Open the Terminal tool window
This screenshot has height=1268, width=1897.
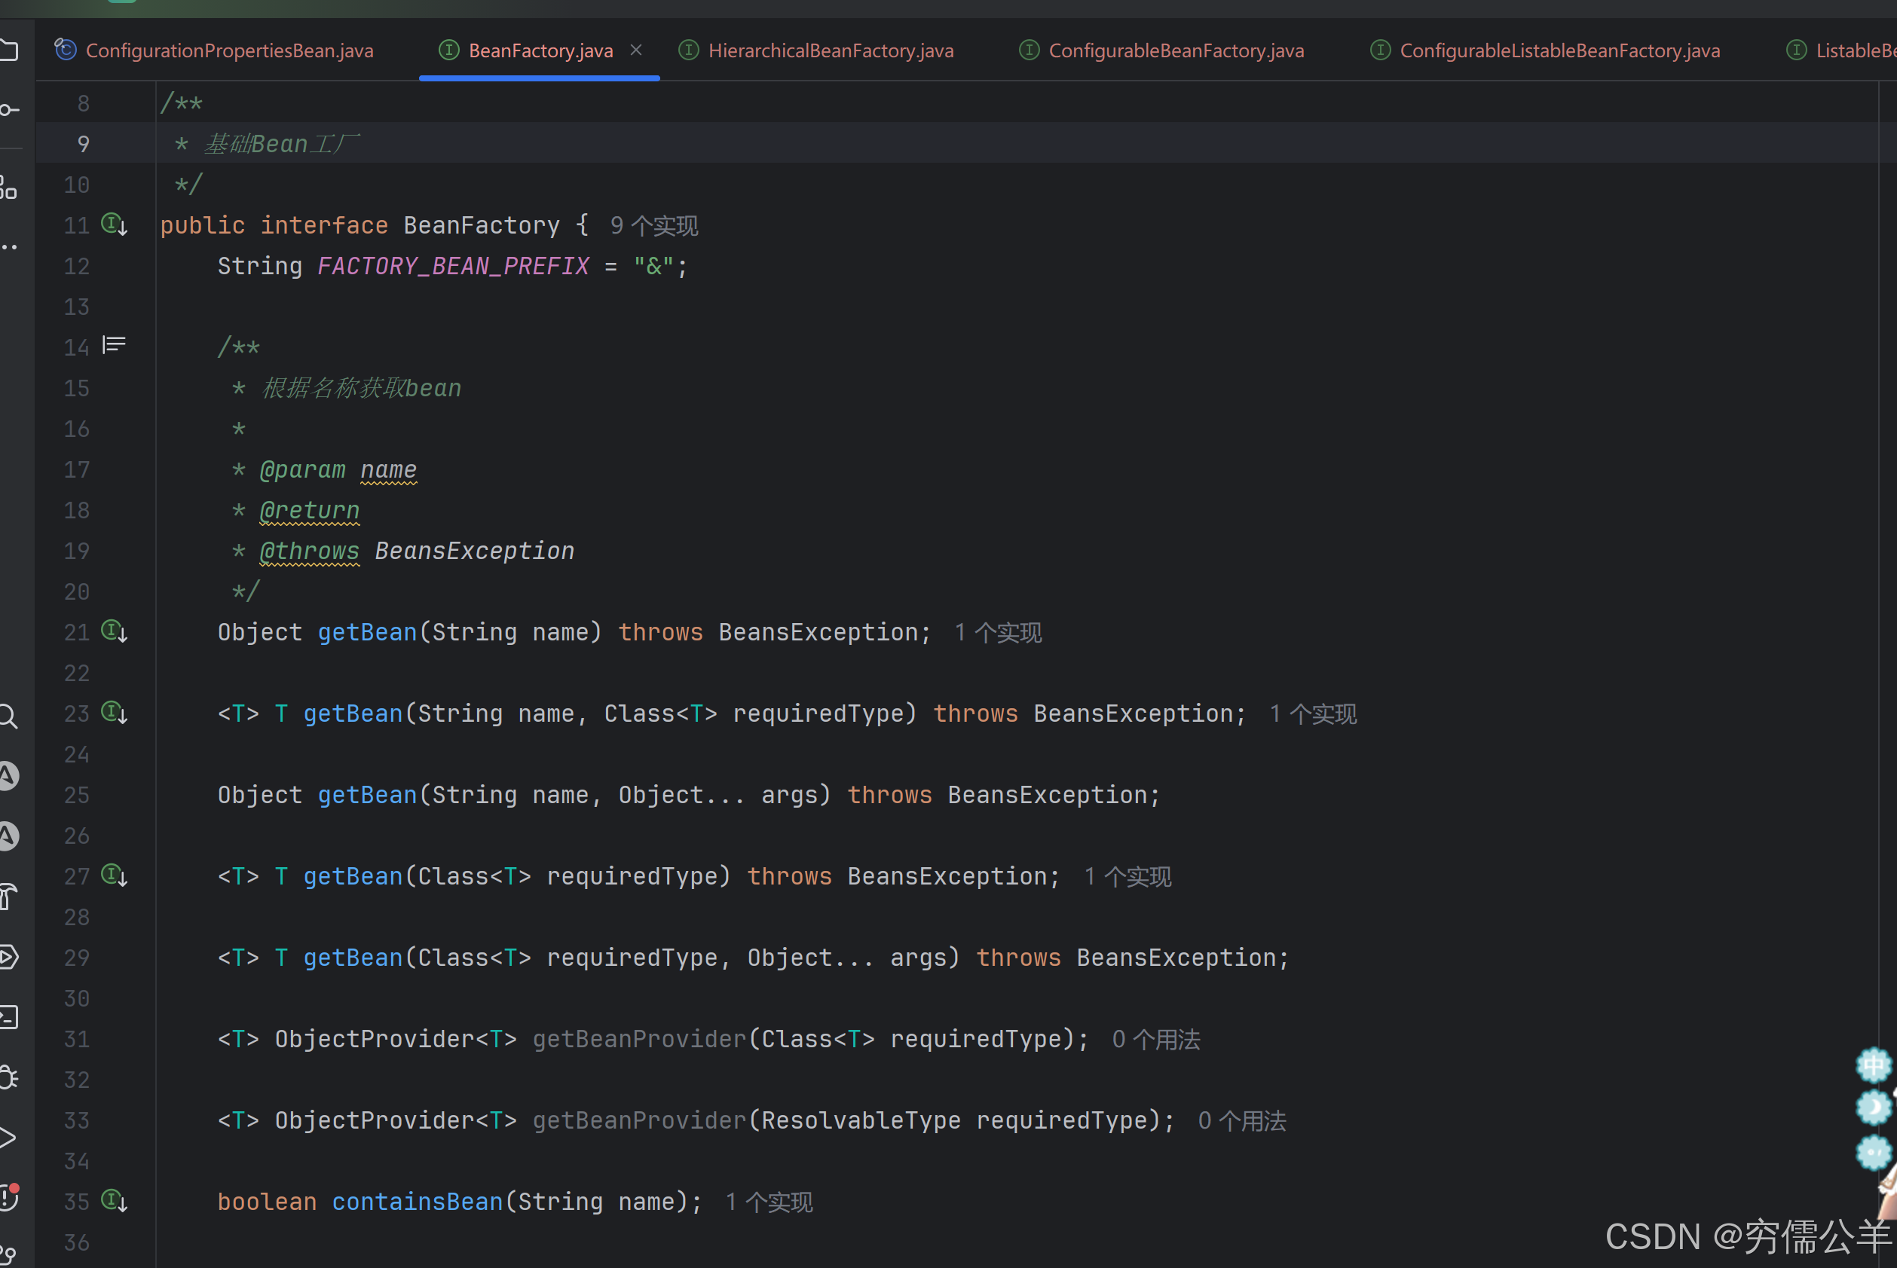click(x=8, y=1017)
